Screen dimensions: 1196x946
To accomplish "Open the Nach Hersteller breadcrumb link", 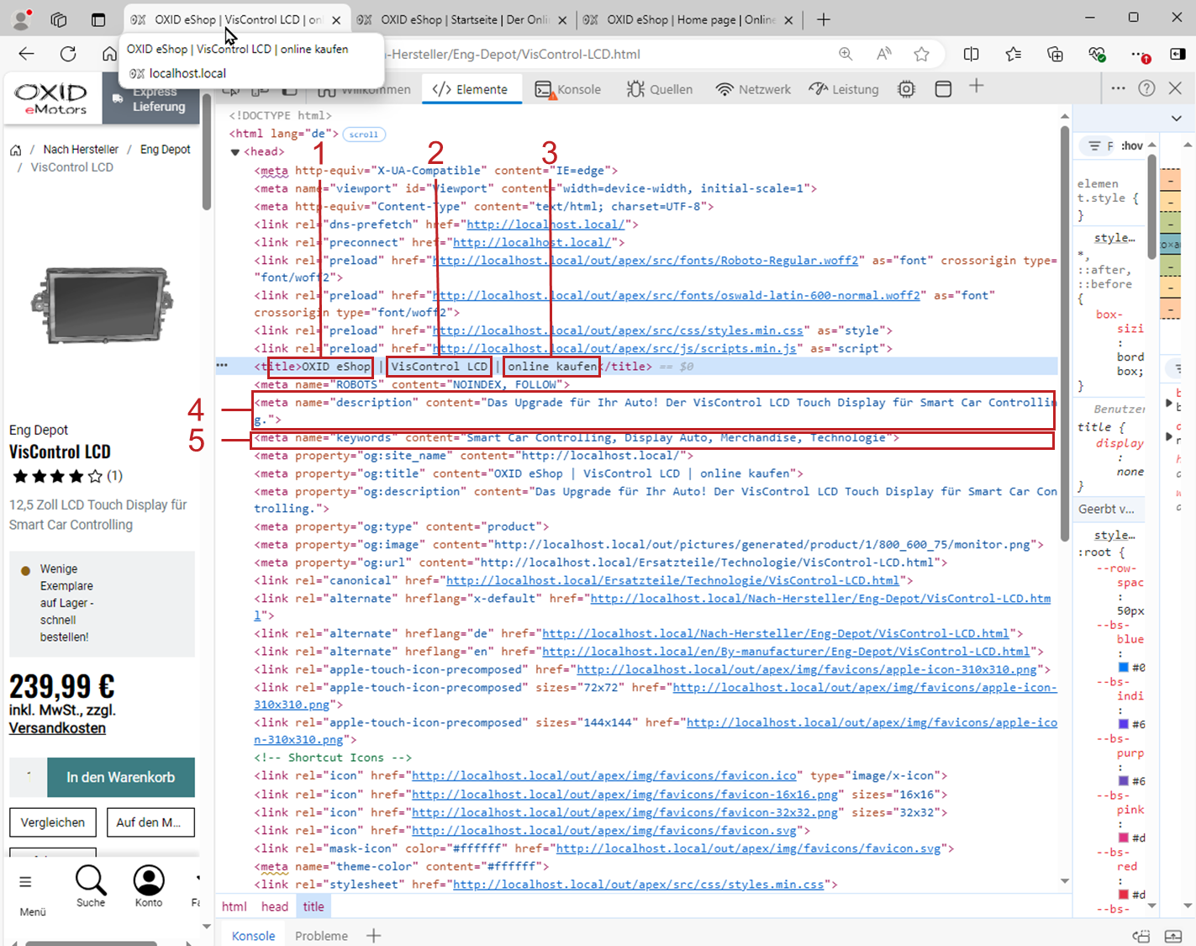I will [81, 149].
